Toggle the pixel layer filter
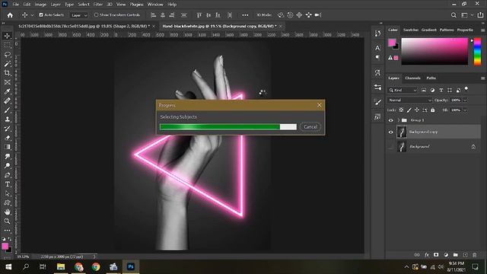Screen dimensions: 487x274 (424, 90)
